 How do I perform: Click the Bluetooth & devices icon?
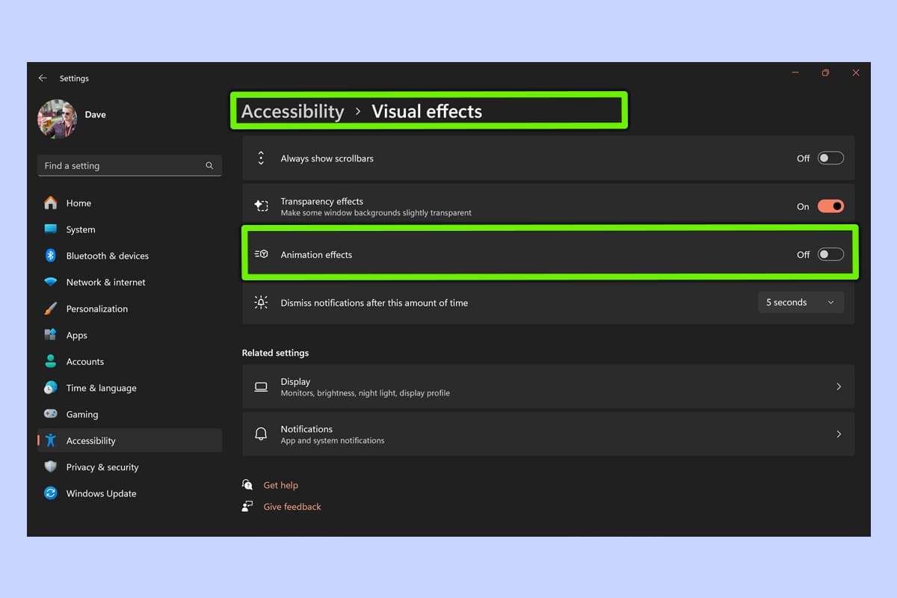pos(51,256)
